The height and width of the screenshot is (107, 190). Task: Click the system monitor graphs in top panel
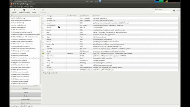[x=167, y=1]
